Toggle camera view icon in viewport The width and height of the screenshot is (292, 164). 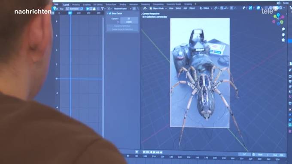[x=283, y=40]
